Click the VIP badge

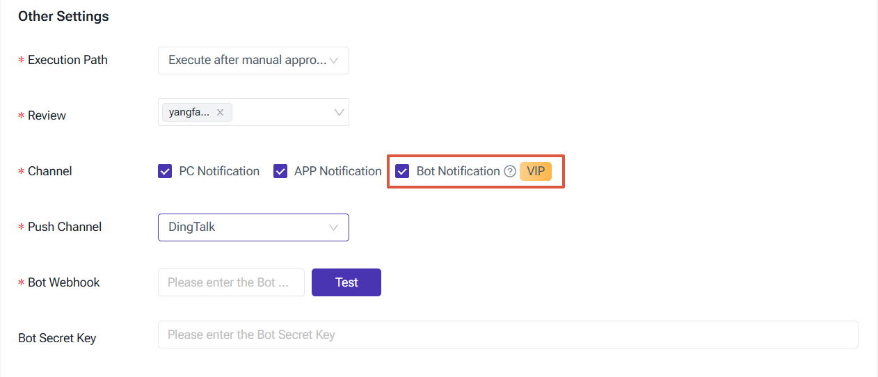point(536,171)
